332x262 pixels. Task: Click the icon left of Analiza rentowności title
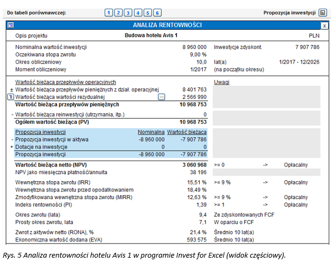point(11,25)
